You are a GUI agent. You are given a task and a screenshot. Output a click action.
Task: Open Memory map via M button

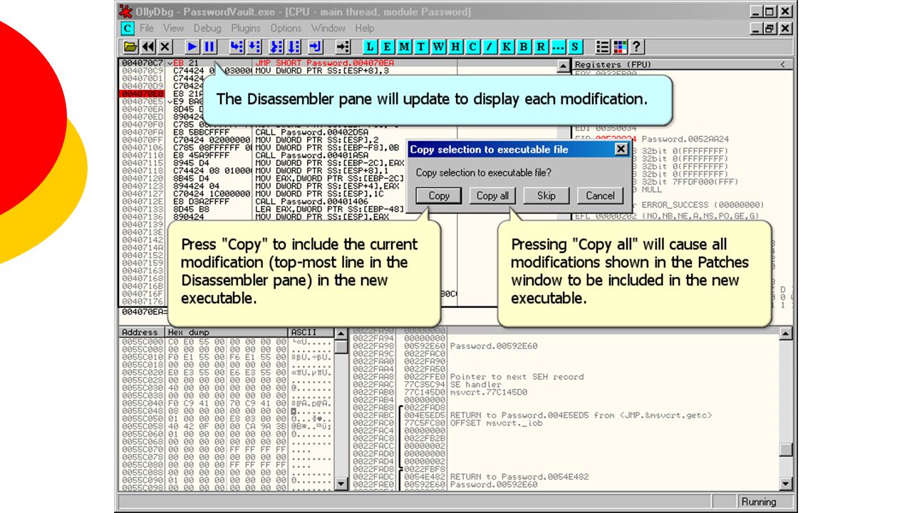(x=405, y=47)
